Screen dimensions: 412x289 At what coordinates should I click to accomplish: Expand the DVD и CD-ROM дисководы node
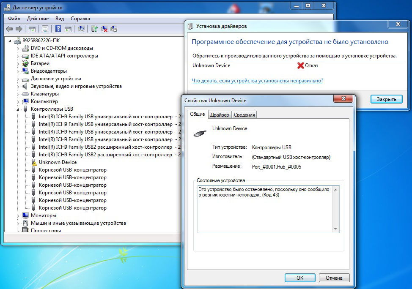[18, 49]
